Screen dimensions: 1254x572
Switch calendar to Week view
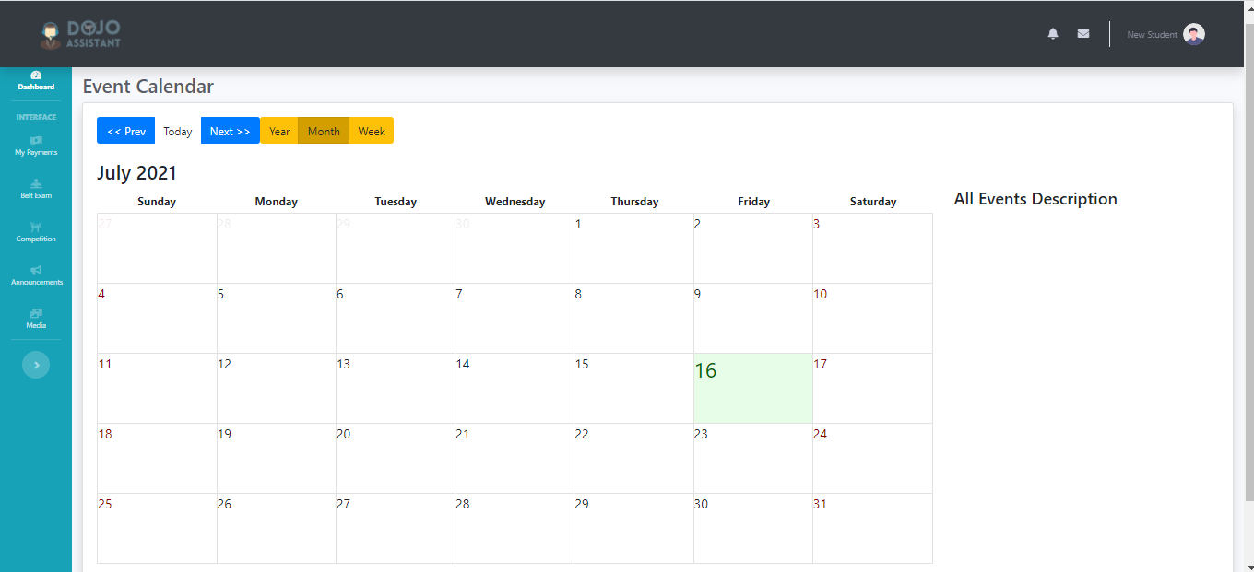372,131
